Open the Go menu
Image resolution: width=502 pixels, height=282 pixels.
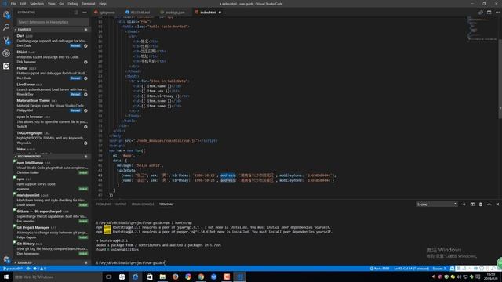pyautogui.click(x=61, y=4)
